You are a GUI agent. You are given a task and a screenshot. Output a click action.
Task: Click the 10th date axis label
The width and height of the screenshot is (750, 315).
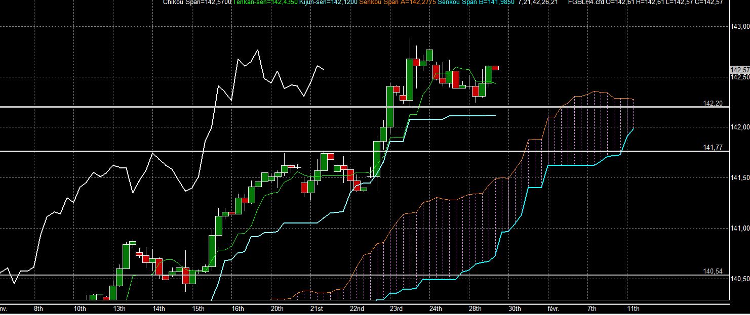coord(80,308)
